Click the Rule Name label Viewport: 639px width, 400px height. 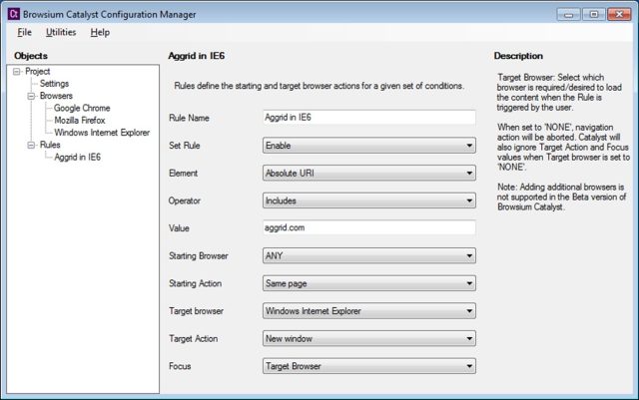(189, 118)
